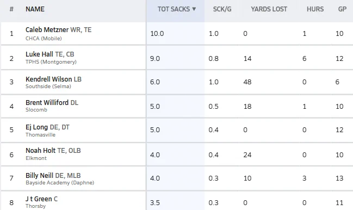Screen dimensions: 353x210
Task: Open Caleb Metzner player profile
Action: click(x=47, y=30)
